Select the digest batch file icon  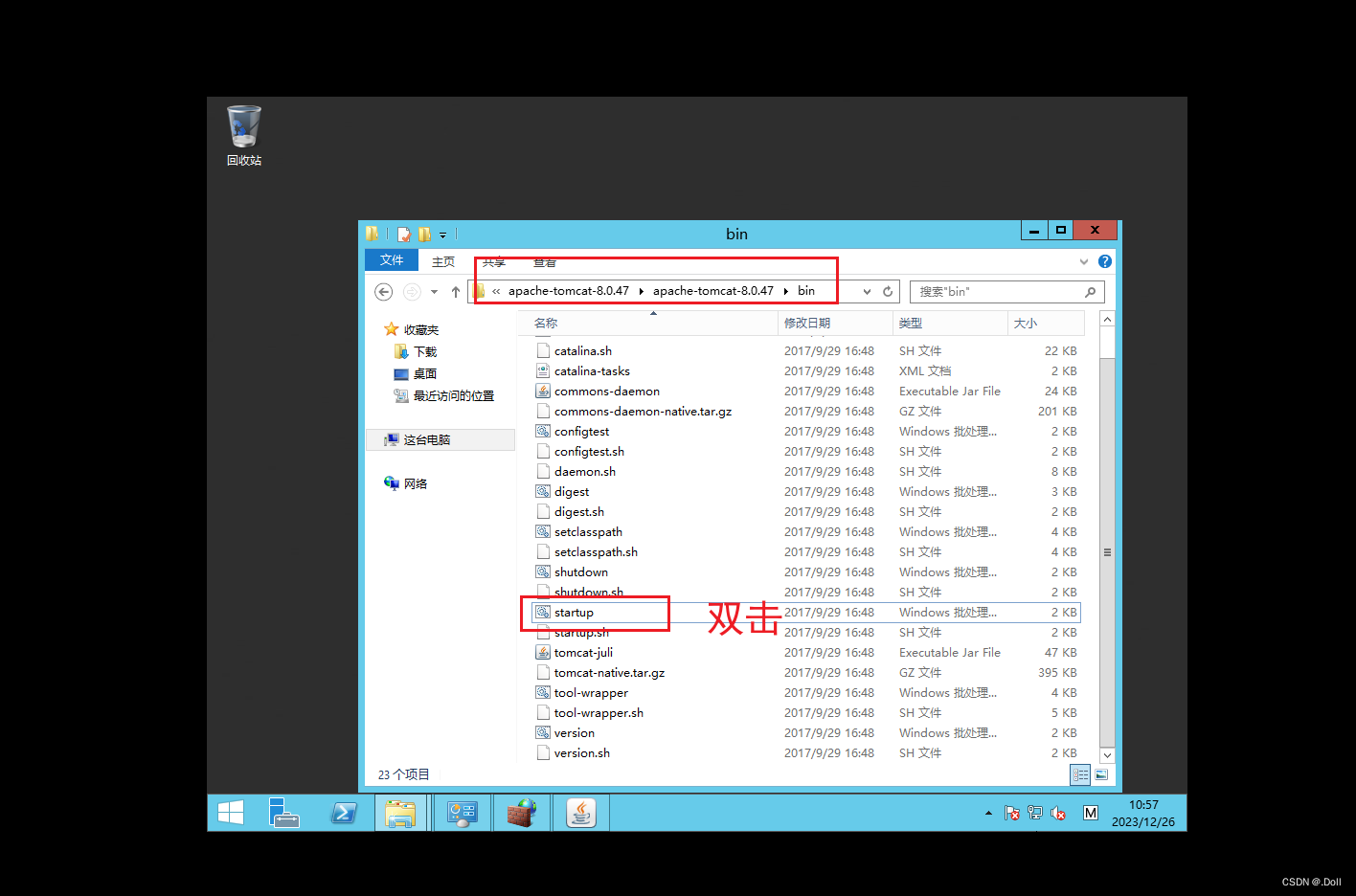(543, 491)
